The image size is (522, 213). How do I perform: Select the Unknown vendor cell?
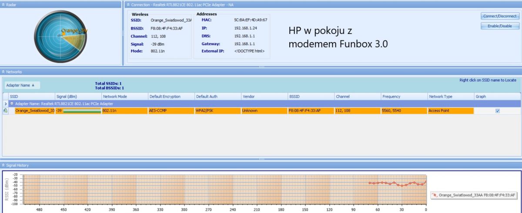click(264, 111)
